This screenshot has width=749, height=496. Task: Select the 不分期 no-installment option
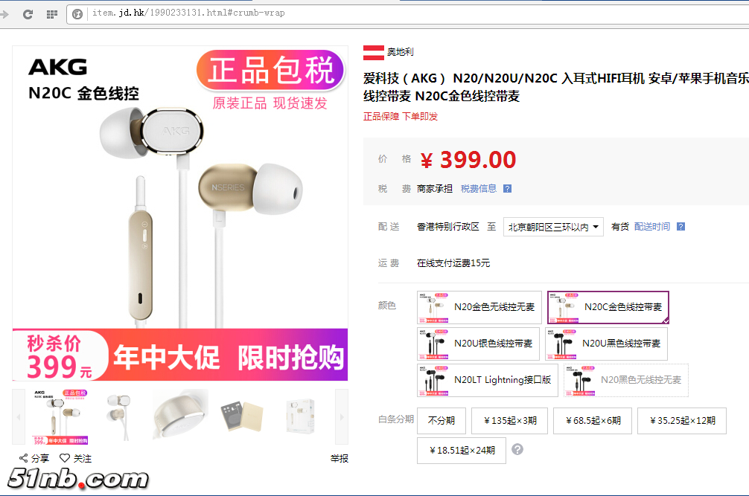pos(441,421)
